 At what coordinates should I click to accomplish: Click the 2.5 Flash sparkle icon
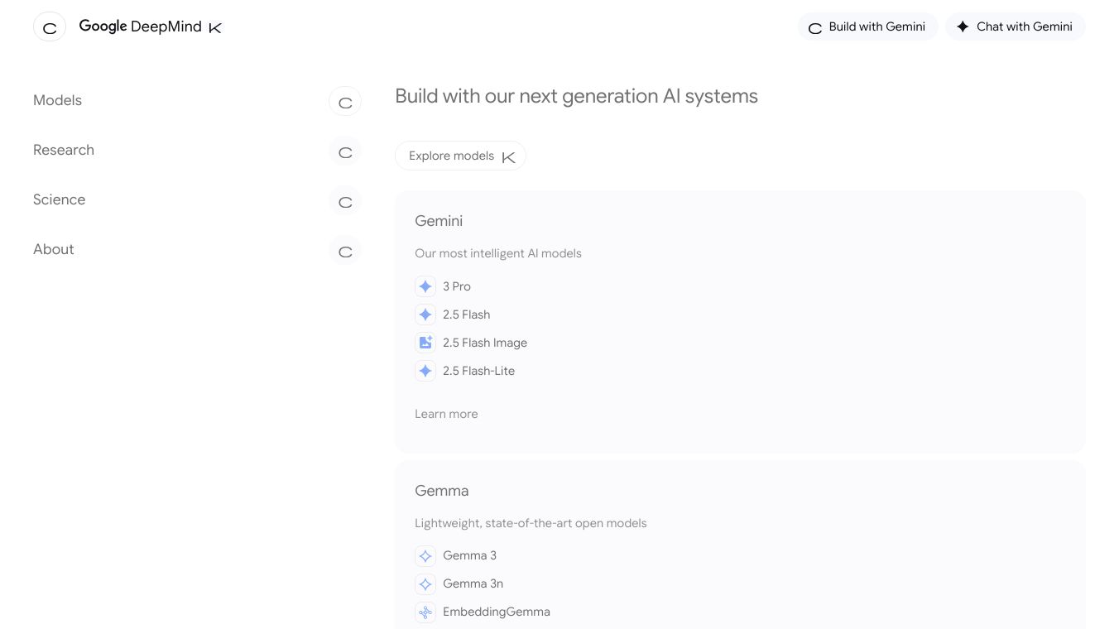[425, 314]
